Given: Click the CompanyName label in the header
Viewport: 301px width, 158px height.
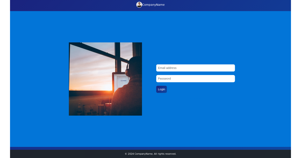Looking at the screenshot, I should (x=153, y=5).
